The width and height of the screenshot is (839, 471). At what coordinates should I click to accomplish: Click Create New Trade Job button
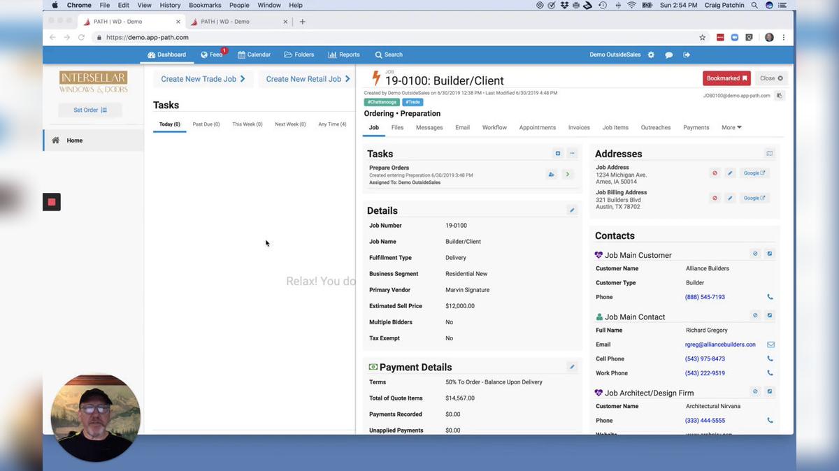pos(203,79)
